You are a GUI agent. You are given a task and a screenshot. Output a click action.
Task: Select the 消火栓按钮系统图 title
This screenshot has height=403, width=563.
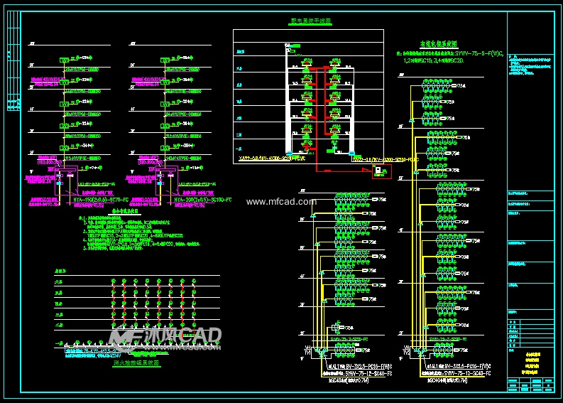point(136,363)
